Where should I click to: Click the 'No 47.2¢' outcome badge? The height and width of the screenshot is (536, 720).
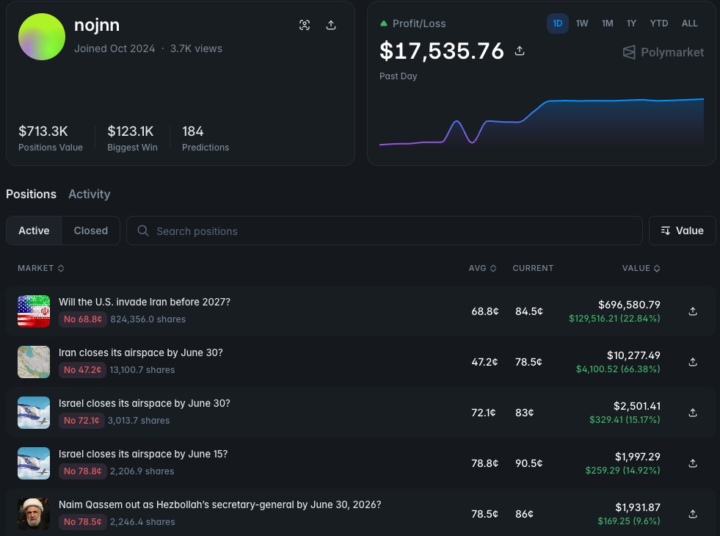click(x=83, y=370)
